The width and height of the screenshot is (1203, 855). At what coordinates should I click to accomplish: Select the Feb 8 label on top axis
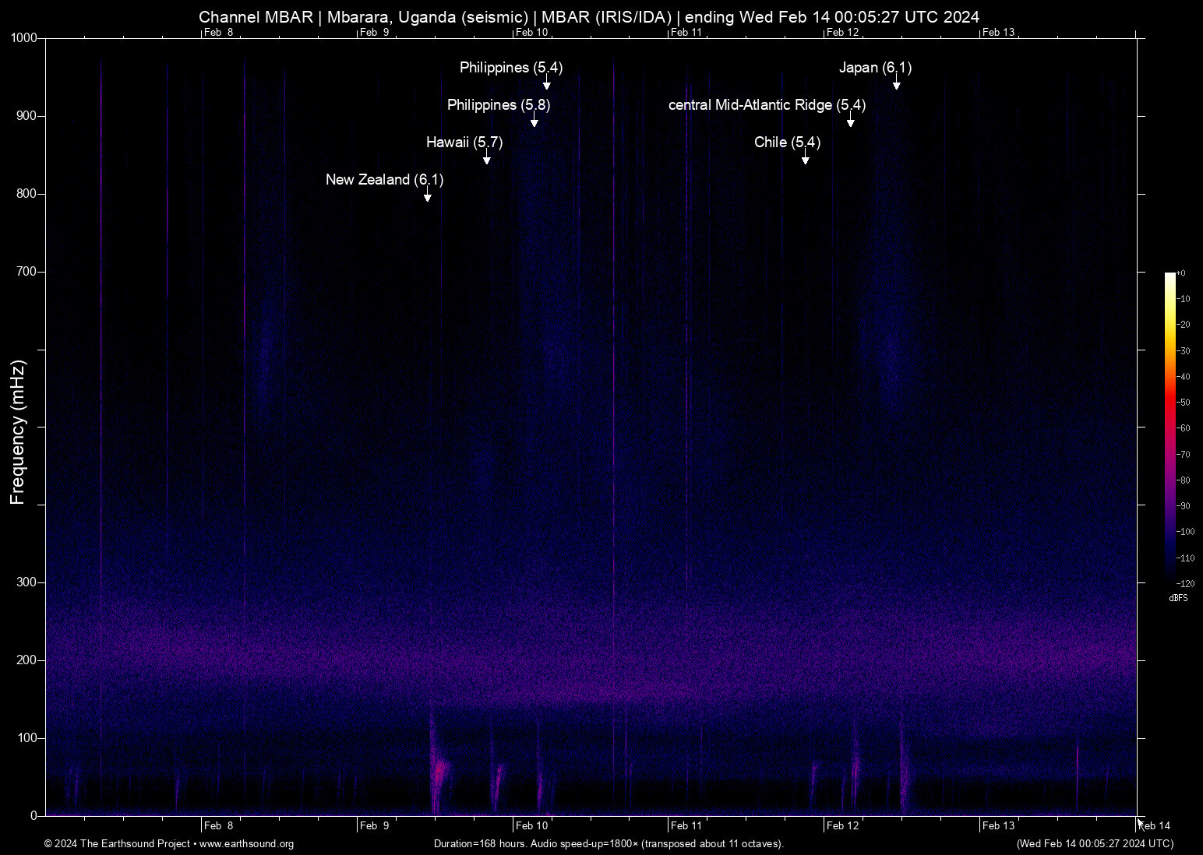[x=218, y=32]
